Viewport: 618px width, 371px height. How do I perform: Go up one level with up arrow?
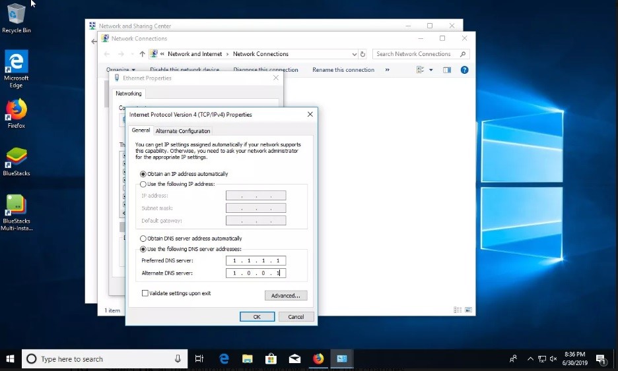(x=142, y=54)
